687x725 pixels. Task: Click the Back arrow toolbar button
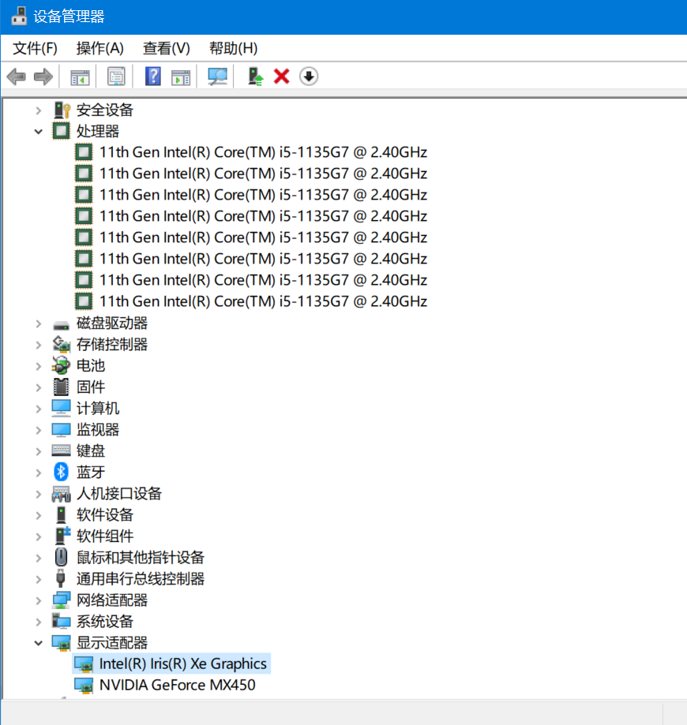click(x=17, y=77)
